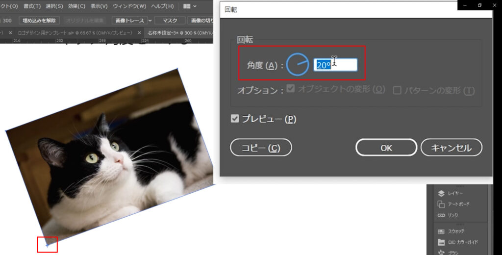Open the ブラシ (Brushes) panel
Image resolution: width=502 pixels, height=255 pixels.
click(x=448, y=253)
